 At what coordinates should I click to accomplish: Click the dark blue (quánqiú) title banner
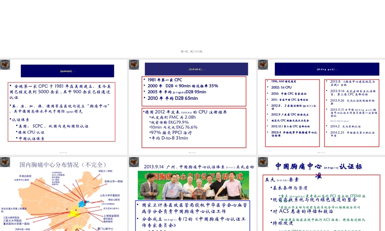pyautogui.click(x=67, y=70)
